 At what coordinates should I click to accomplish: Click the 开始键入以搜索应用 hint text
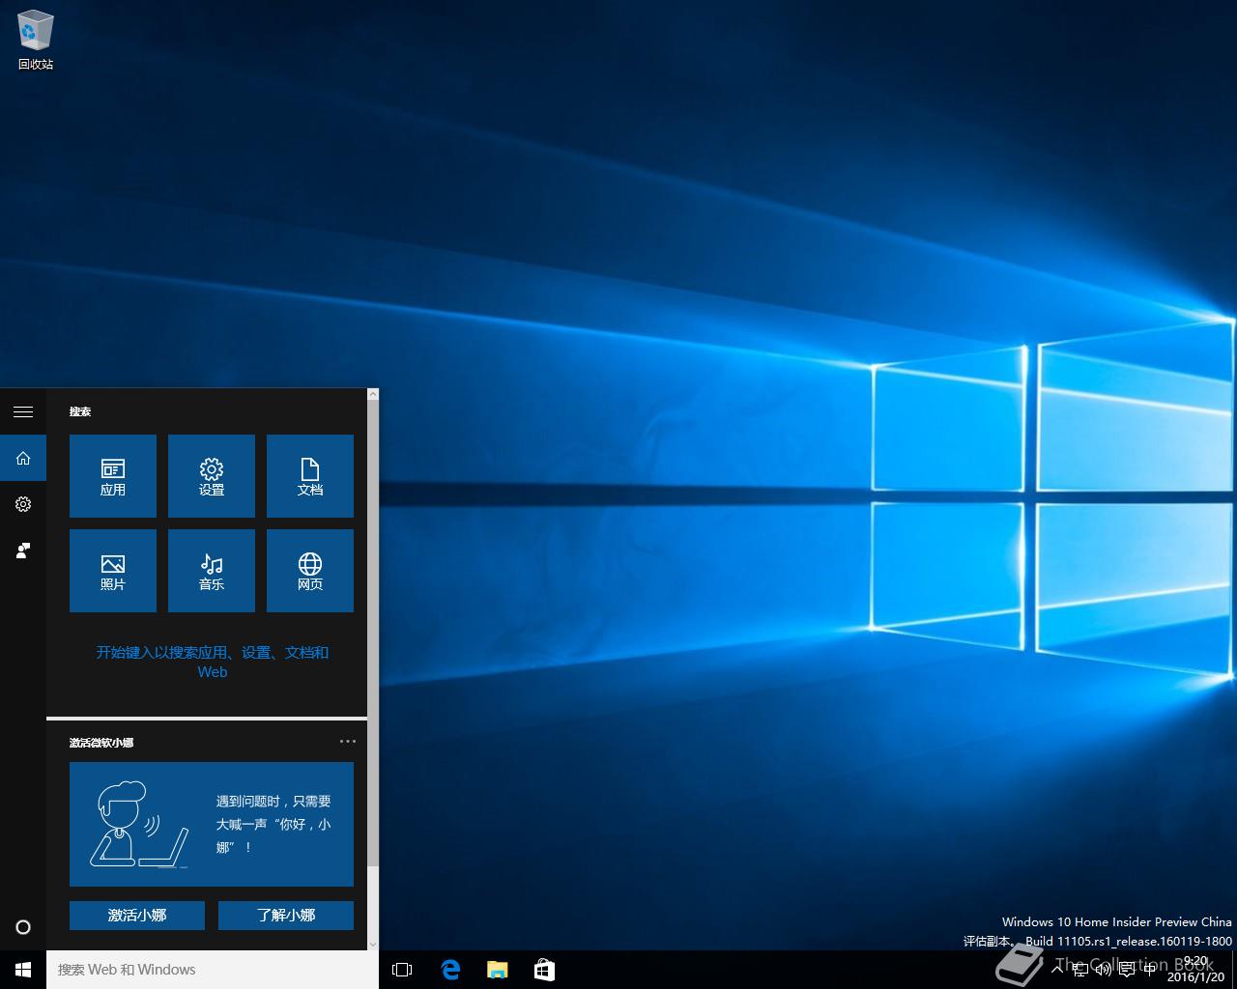click(x=213, y=662)
